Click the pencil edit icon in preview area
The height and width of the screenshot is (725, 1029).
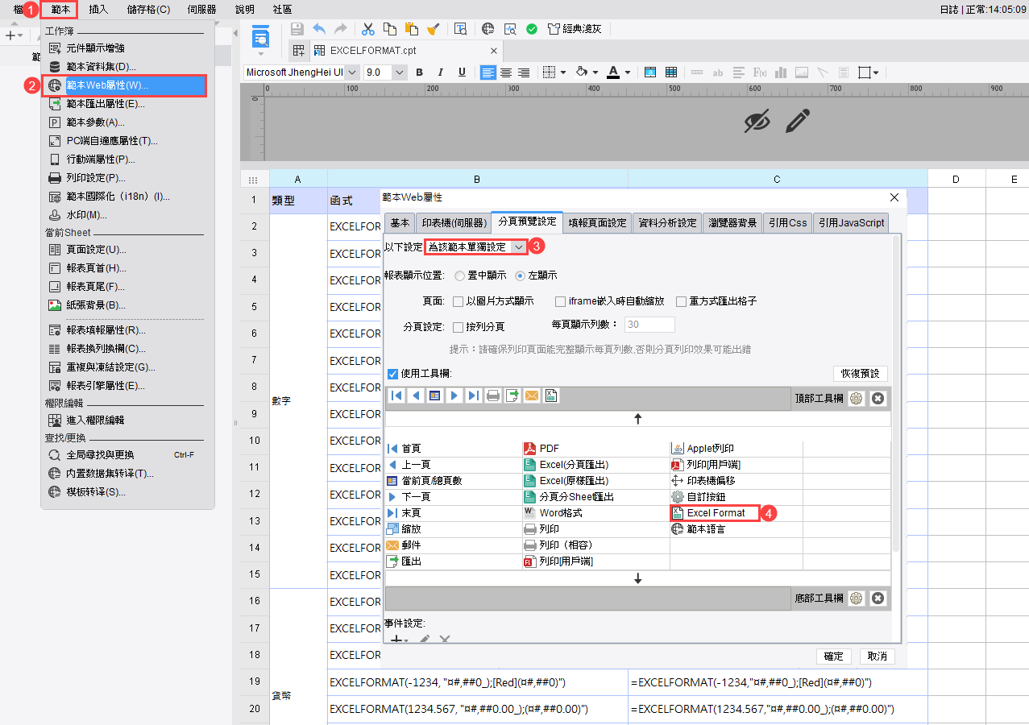797,122
